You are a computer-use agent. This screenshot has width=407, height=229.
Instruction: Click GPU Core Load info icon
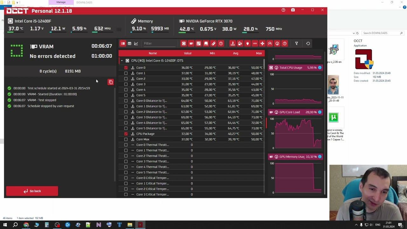coord(320,112)
